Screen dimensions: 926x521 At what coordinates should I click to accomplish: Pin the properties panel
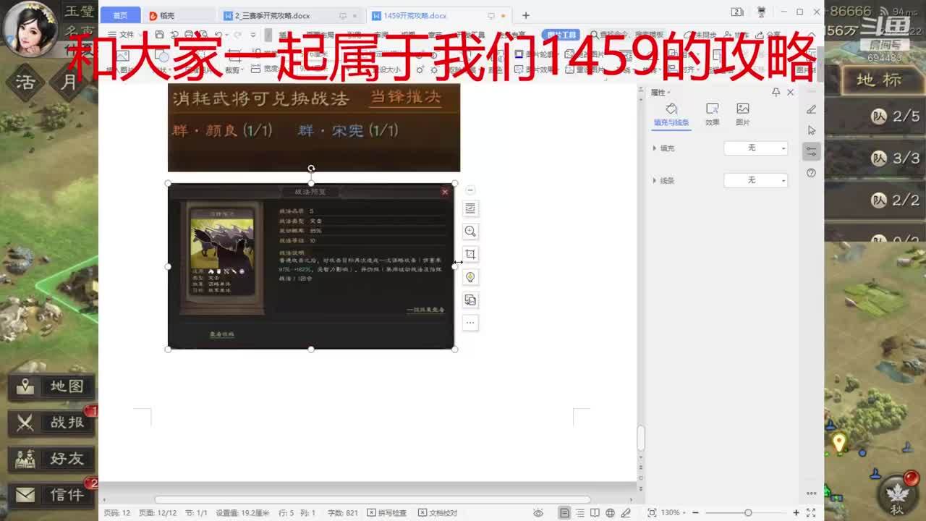776,93
